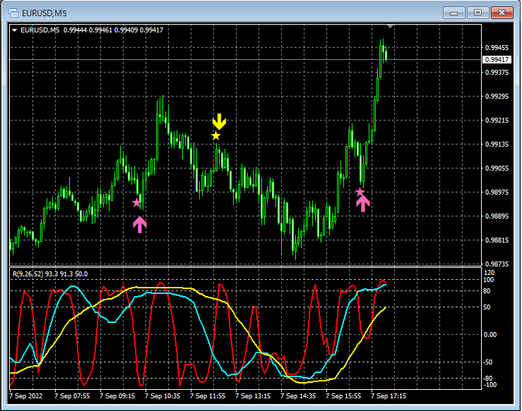Click indicator scale level -50
522x411 pixels.
pyautogui.click(x=487, y=362)
